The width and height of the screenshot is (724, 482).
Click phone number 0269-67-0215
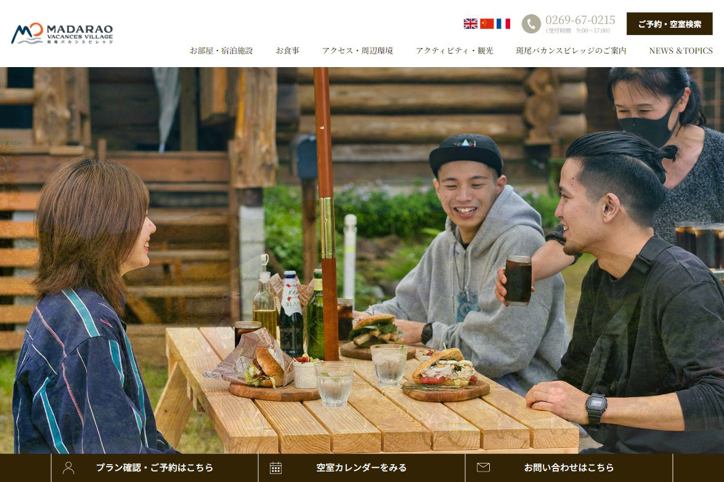pyautogui.click(x=580, y=20)
